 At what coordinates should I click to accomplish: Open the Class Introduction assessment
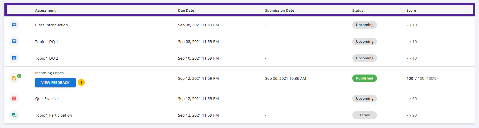[x=51, y=25]
